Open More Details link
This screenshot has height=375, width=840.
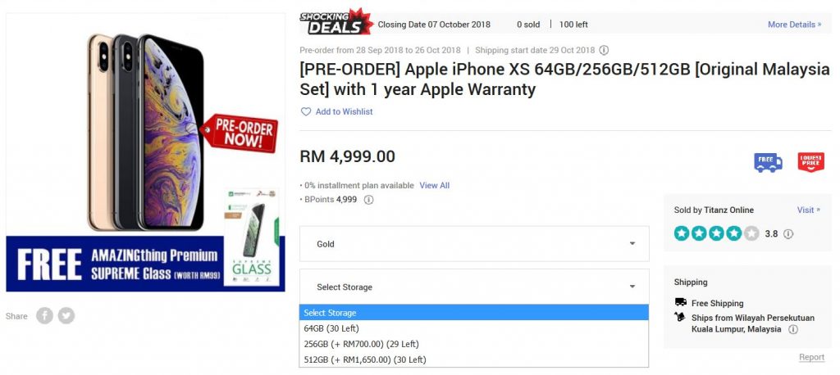point(794,25)
